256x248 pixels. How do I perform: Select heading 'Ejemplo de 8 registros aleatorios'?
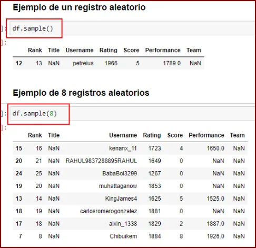pos(81,93)
